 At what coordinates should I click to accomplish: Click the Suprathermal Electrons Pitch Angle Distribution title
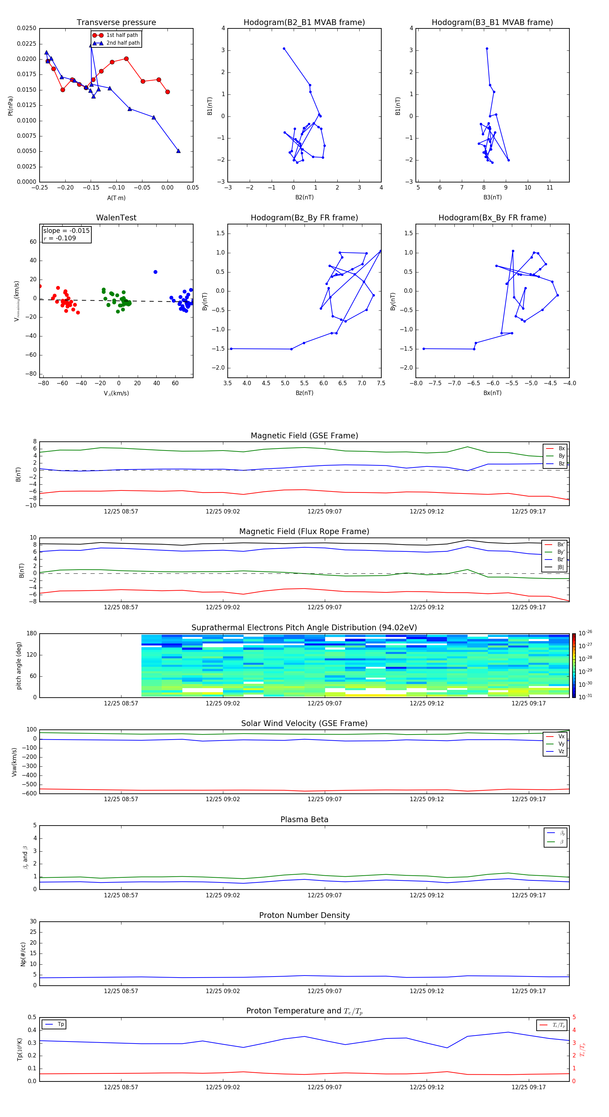tap(304, 628)
